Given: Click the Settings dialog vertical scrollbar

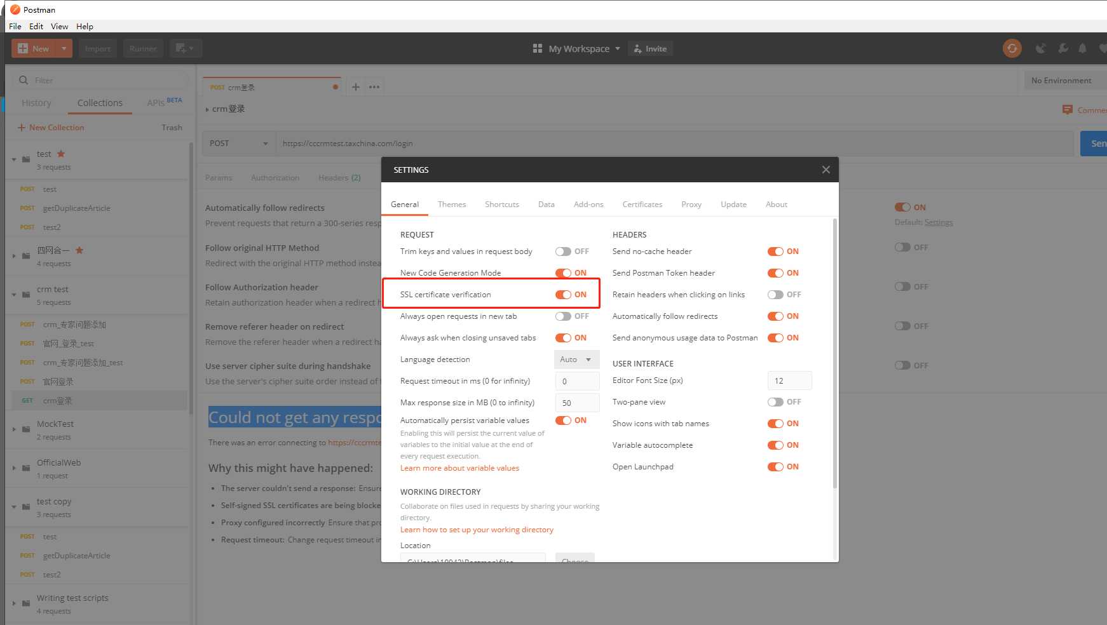Looking at the screenshot, I should pos(834,354).
